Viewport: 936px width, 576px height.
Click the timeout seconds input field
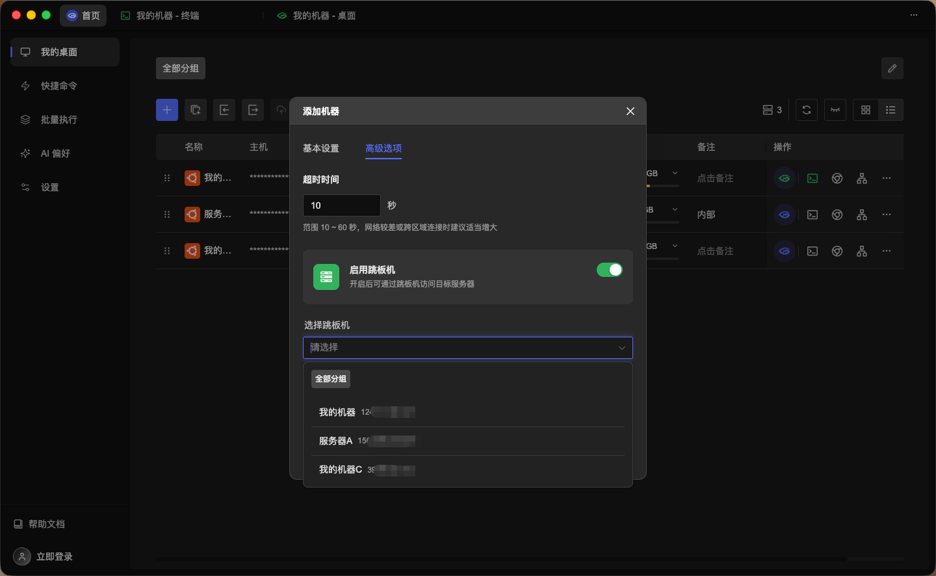click(x=342, y=205)
